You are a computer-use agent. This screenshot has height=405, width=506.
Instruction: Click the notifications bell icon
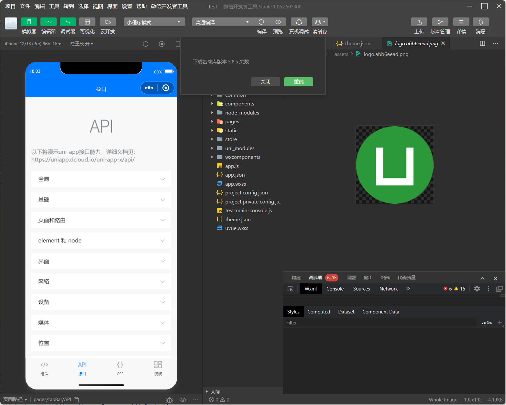click(480, 22)
